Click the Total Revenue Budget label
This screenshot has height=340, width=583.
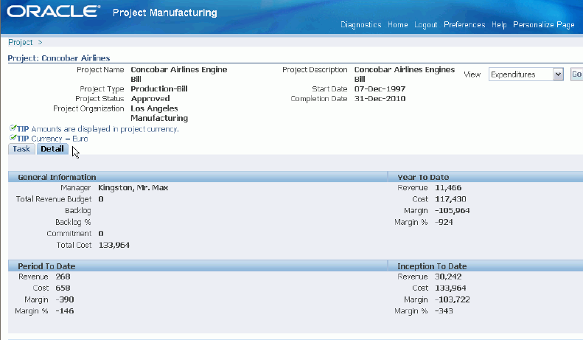54,199
